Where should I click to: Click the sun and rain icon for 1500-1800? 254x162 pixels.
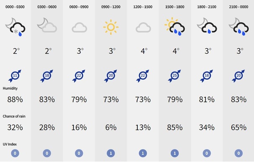175,26
